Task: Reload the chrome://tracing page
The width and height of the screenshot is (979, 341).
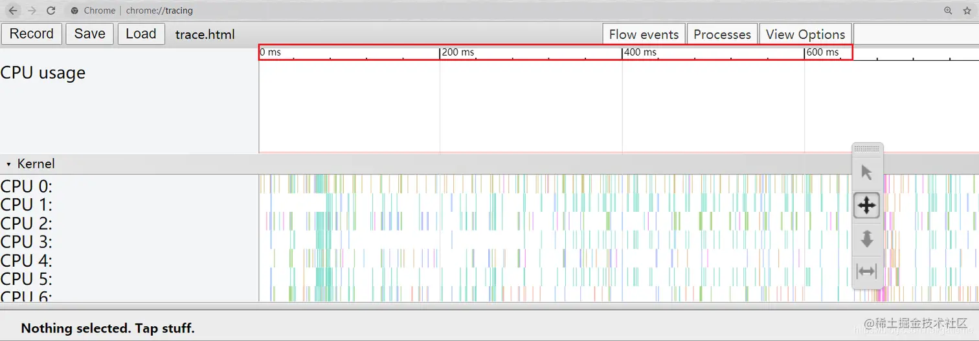Action: (x=51, y=10)
